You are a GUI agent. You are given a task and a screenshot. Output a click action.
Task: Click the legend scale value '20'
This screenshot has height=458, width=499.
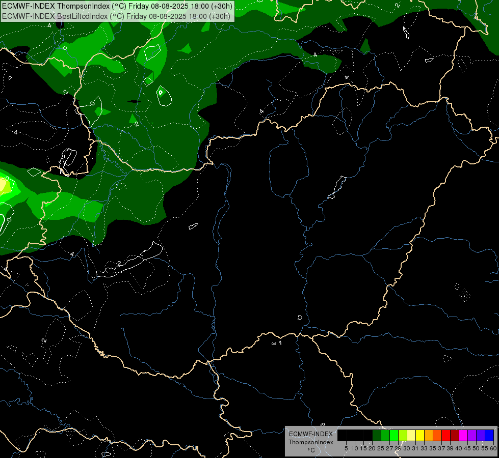[x=372, y=448]
